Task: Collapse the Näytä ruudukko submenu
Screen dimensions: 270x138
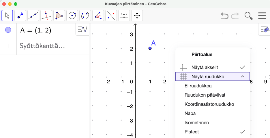Action: click(x=213, y=76)
